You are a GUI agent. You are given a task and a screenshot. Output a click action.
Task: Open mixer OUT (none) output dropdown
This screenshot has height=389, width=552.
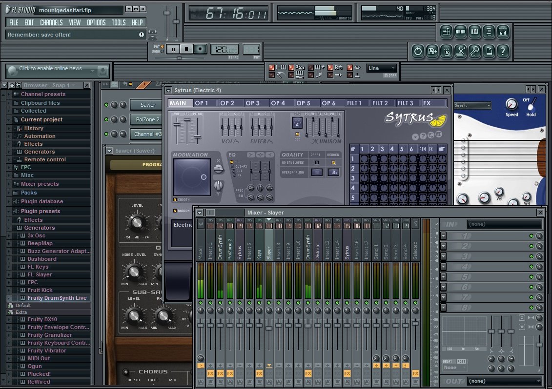[504, 381]
